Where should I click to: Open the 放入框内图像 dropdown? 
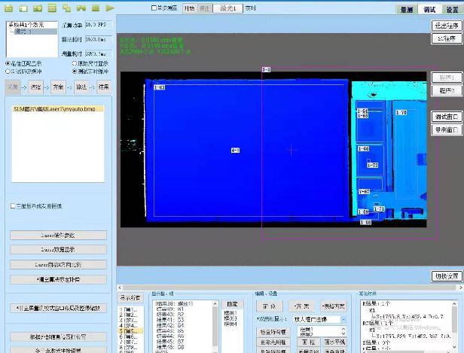click(320, 320)
